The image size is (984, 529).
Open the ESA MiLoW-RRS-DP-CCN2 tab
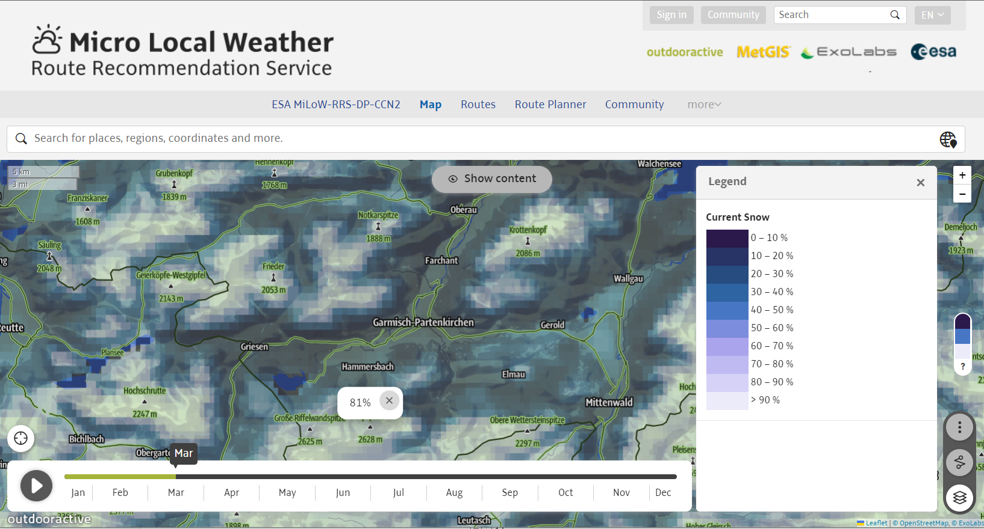[x=336, y=105]
